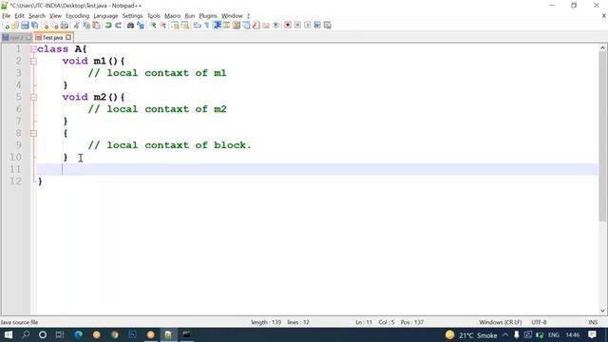
Task: Toggle the Indent Guide icon
Action: tap(218, 26)
